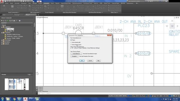This screenshot has width=180, height=101.
Task: Open Google Chrome from the taskbar
Action: click(14, 99)
